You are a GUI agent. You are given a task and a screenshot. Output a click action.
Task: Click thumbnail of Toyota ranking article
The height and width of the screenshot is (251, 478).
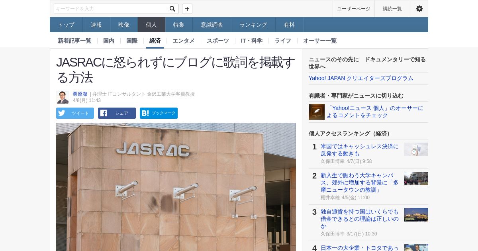(x=416, y=247)
